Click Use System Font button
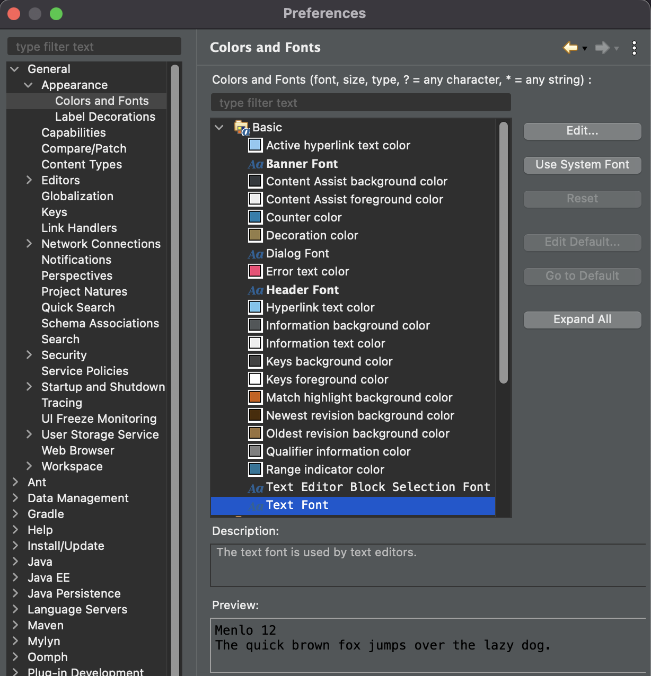The width and height of the screenshot is (651, 676). [582, 165]
